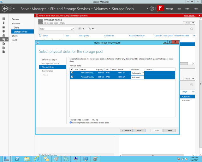Click the refresh icon in header
The image size is (202, 162).
coord(152,9)
